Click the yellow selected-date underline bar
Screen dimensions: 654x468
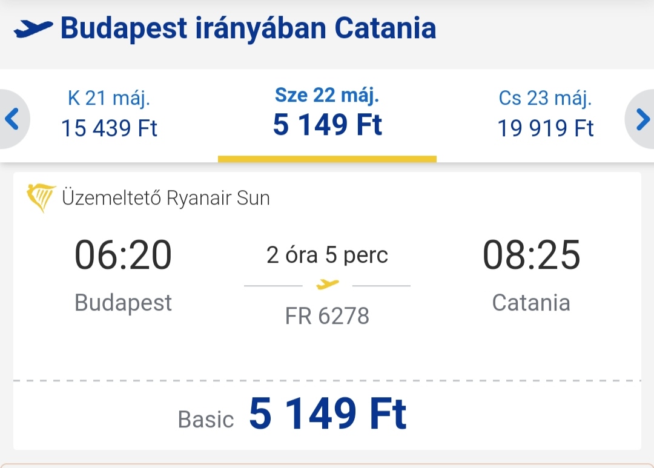(328, 159)
